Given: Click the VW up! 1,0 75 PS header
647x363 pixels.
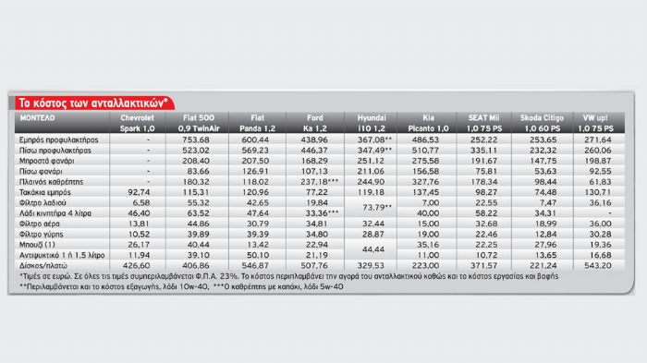Looking at the screenshot, I should pyautogui.click(x=595, y=123).
